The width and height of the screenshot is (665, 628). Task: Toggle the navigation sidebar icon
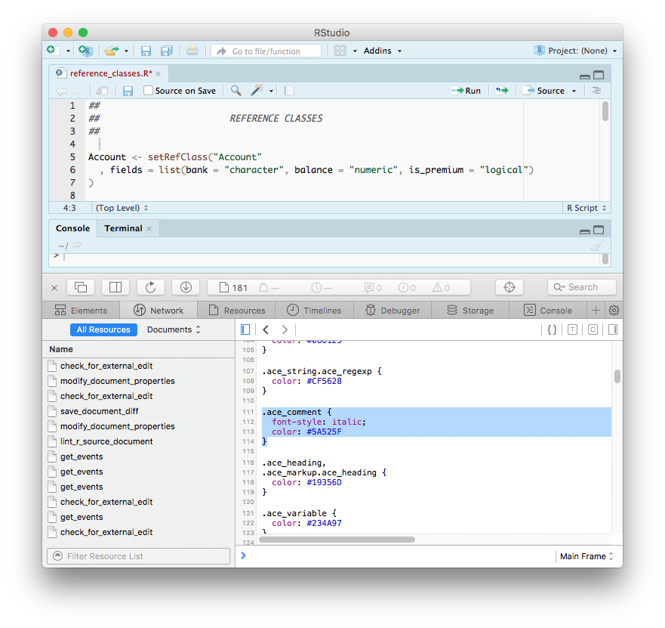pyautogui.click(x=245, y=329)
